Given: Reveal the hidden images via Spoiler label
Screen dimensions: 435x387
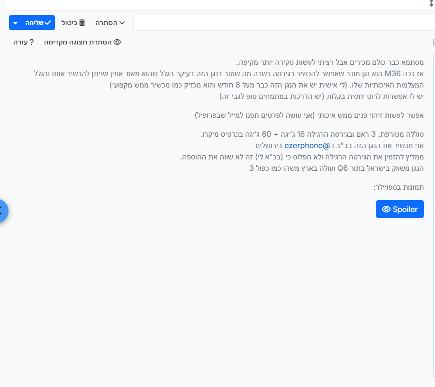Looking at the screenshot, I should [405, 209].
